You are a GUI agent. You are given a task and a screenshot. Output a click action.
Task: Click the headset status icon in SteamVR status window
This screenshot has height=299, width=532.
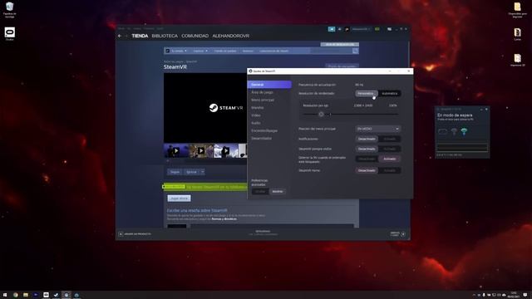442,131
